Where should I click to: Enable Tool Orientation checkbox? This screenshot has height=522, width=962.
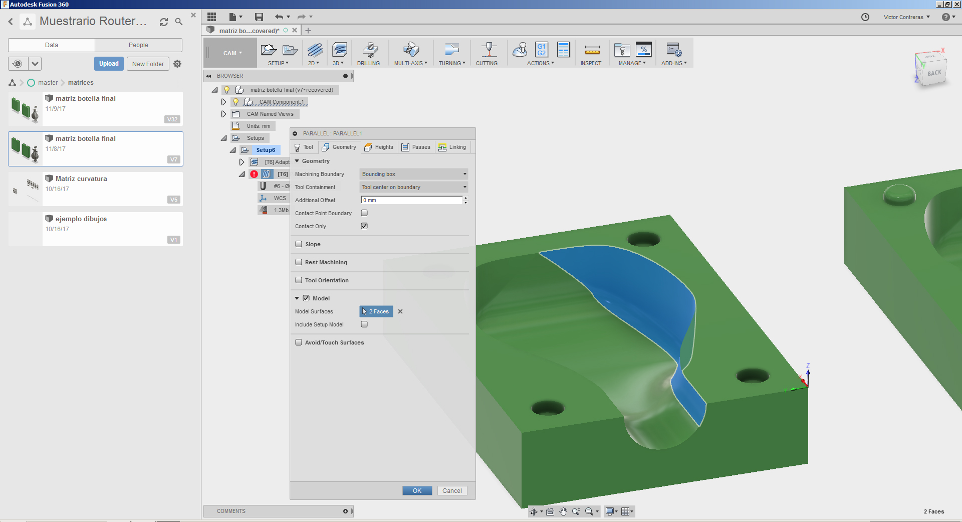299,280
